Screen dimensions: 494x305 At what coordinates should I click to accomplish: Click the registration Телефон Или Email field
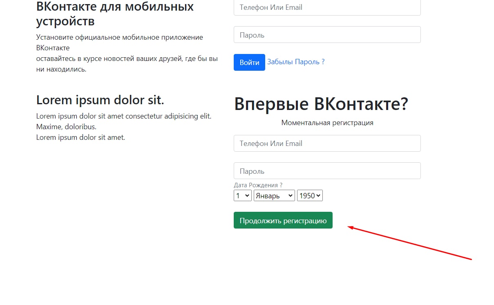click(x=327, y=144)
